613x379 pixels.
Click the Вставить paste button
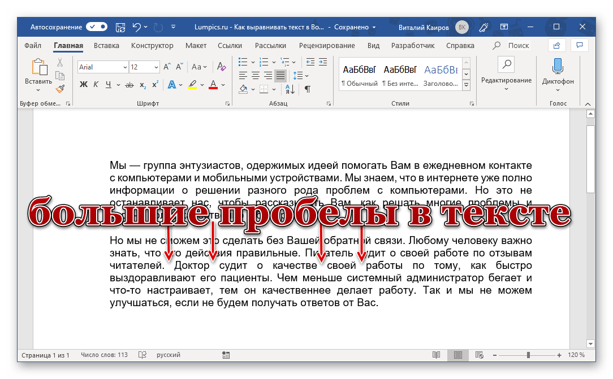(x=38, y=72)
